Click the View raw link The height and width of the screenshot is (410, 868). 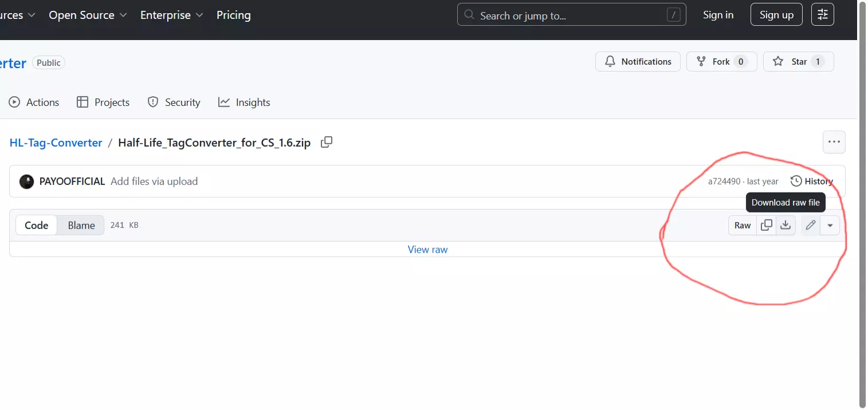coord(427,250)
